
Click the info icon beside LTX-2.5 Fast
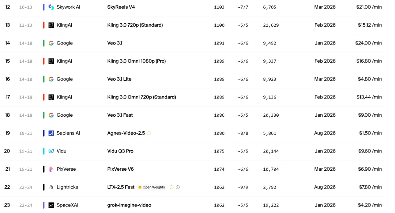[178, 187]
